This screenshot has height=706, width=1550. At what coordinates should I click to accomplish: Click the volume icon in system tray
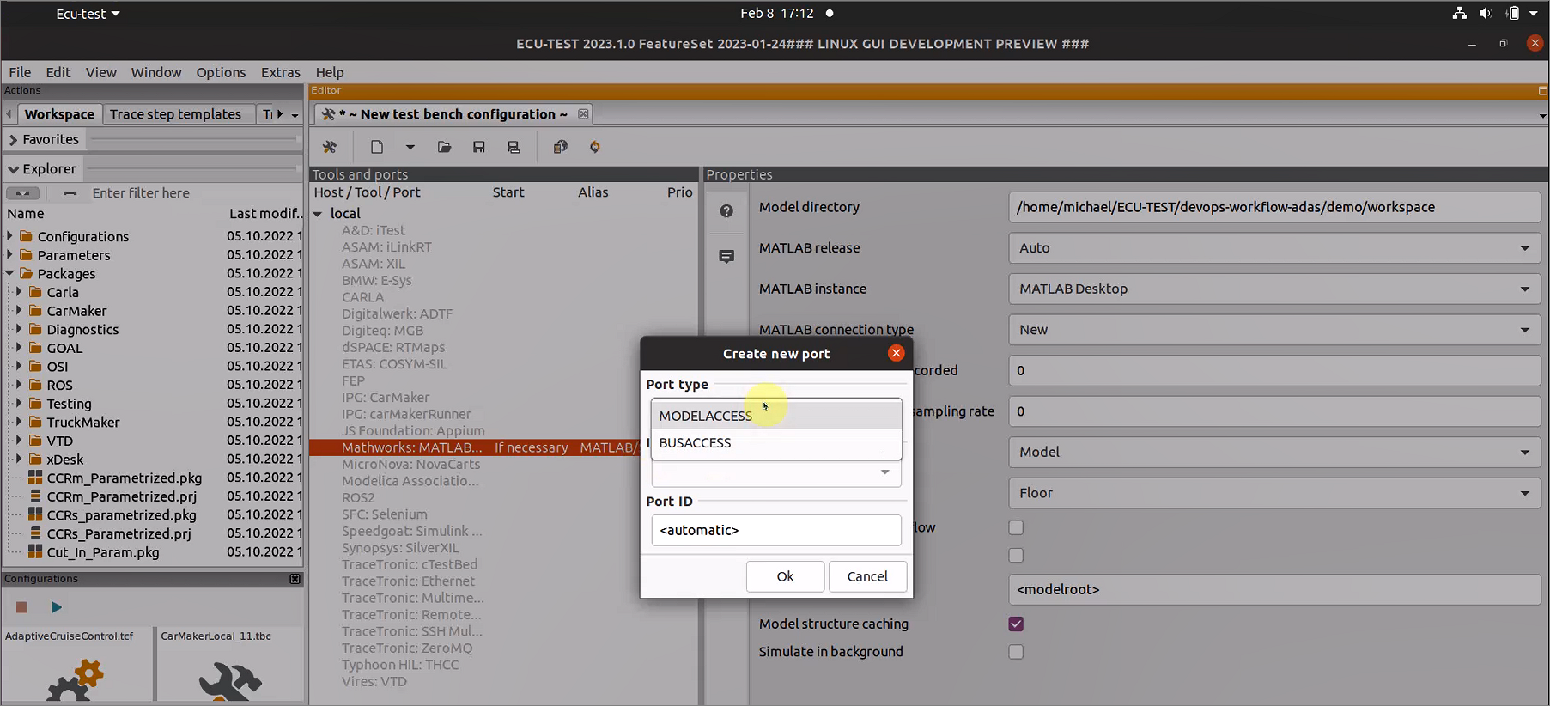(1486, 13)
